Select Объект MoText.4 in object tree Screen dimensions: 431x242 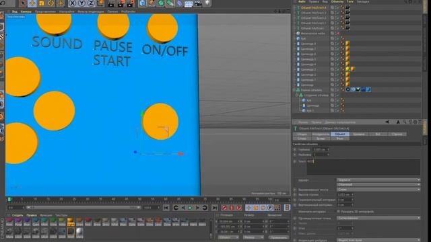coord(313,7)
